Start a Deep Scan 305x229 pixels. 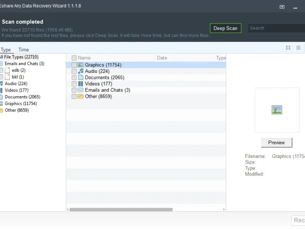tap(225, 28)
